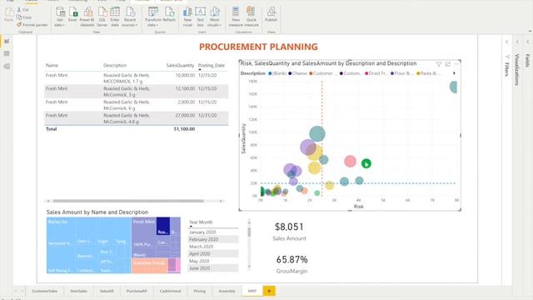Click the Name column header in table
The height and width of the screenshot is (300, 533).
[x=52, y=65]
